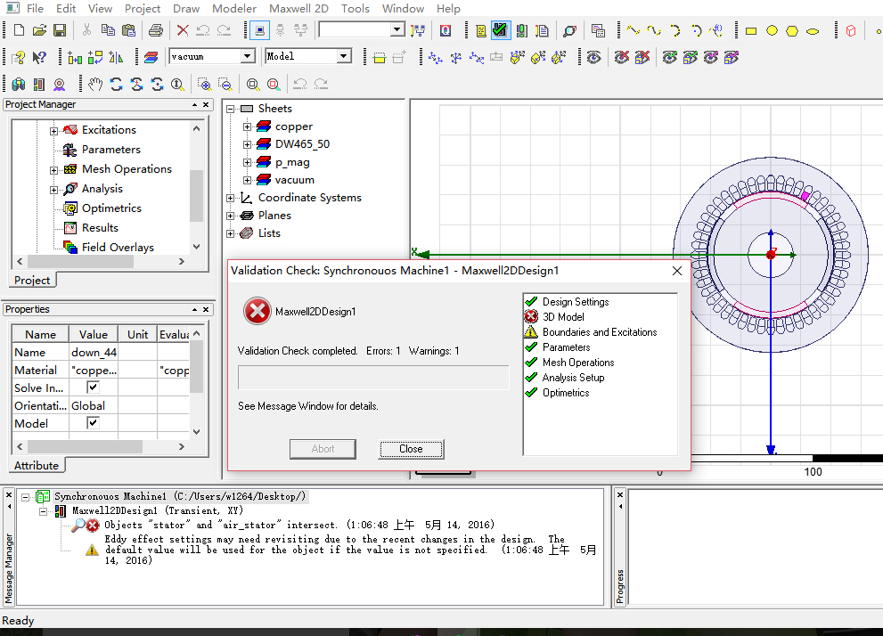Click the Fit Selection red magnifier icon
This screenshot has width=883, height=636.
click(x=274, y=84)
